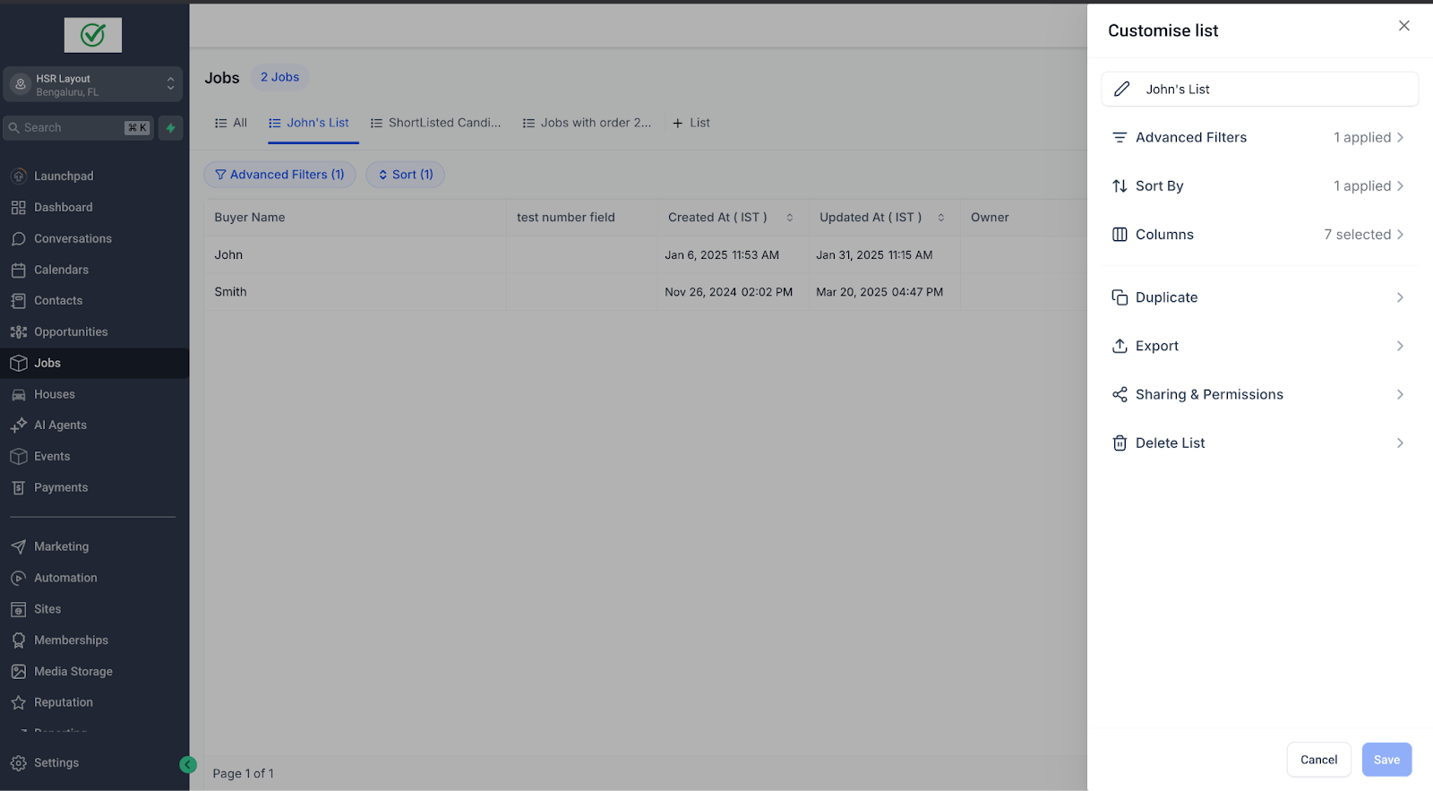Click the green checkmark app logo
The width and height of the screenshot is (1433, 791).
[93, 35]
